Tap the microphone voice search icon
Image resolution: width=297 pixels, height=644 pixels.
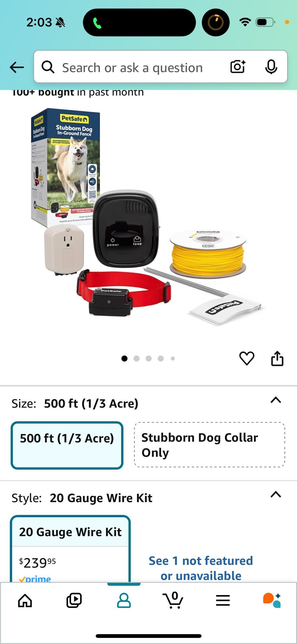(x=271, y=67)
